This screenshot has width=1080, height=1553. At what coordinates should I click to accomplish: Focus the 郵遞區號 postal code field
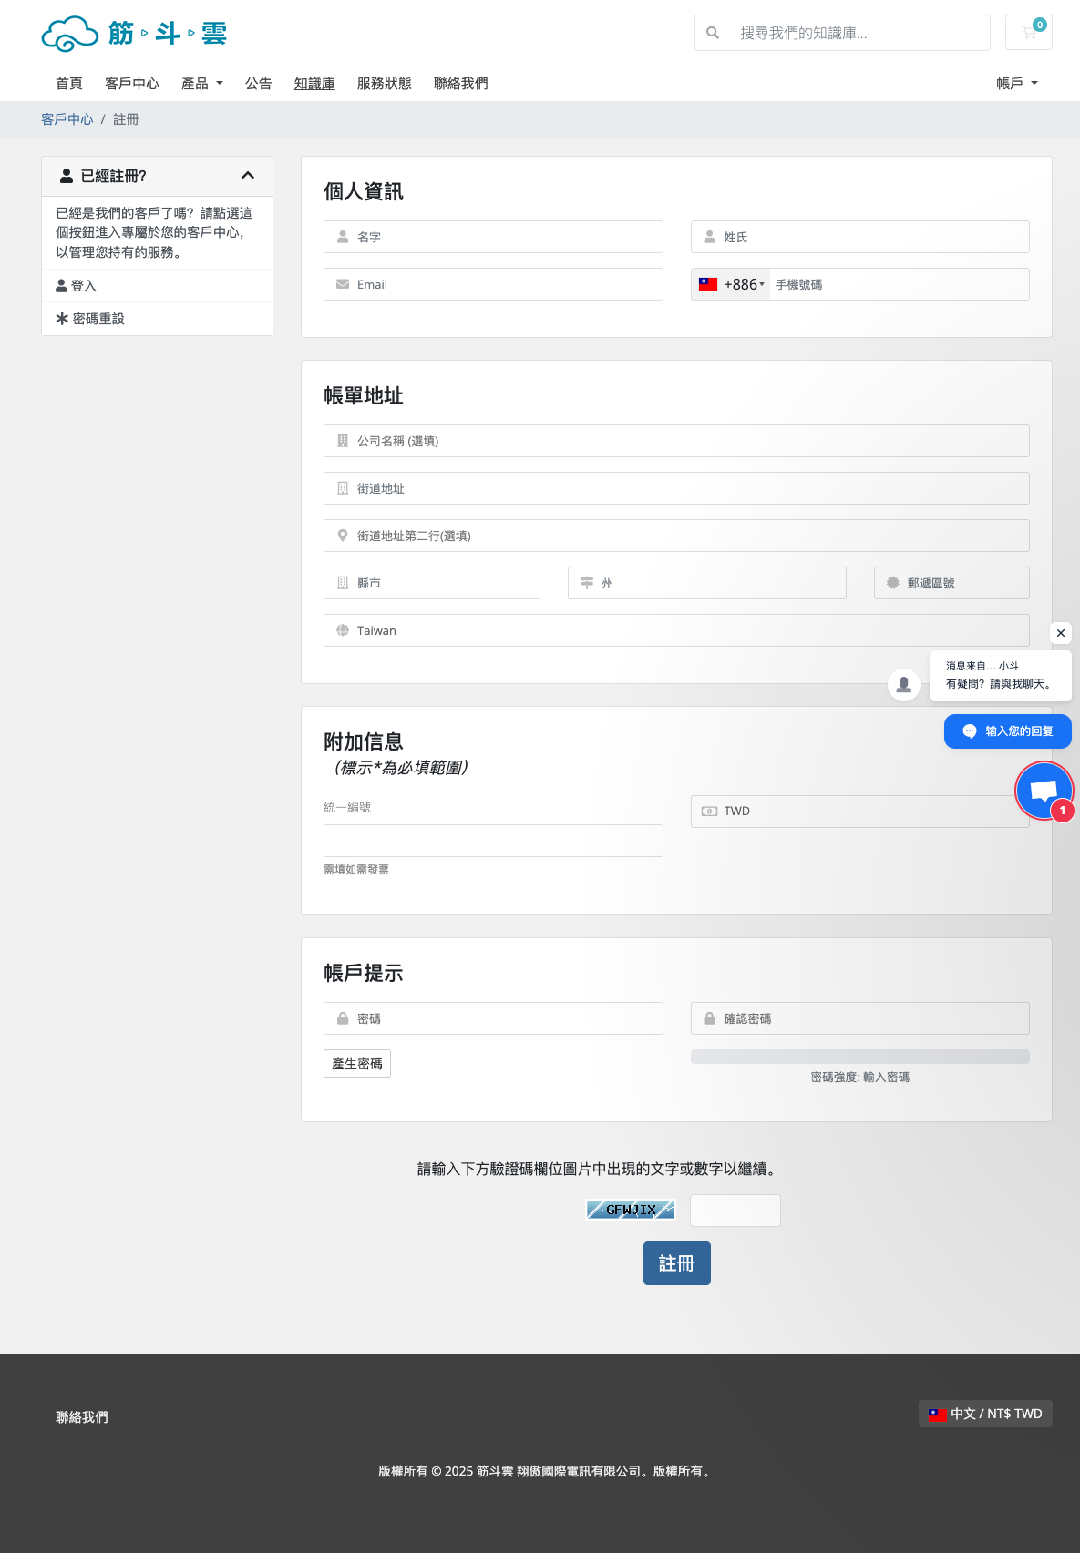click(x=951, y=583)
